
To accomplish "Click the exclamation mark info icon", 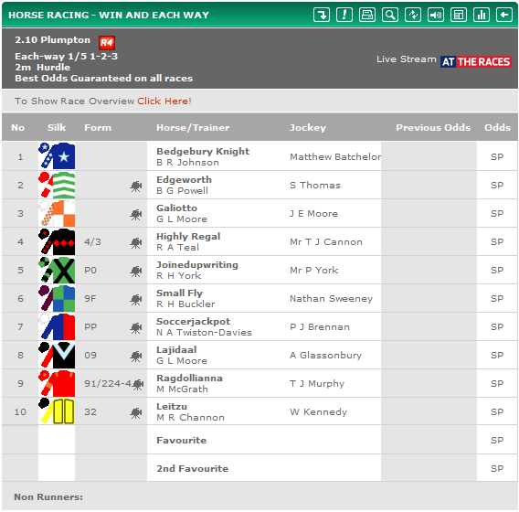I will click(344, 15).
